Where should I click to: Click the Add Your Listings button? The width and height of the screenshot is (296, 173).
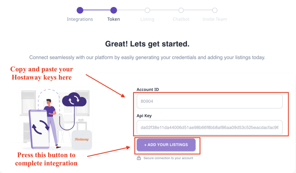click(166, 145)
